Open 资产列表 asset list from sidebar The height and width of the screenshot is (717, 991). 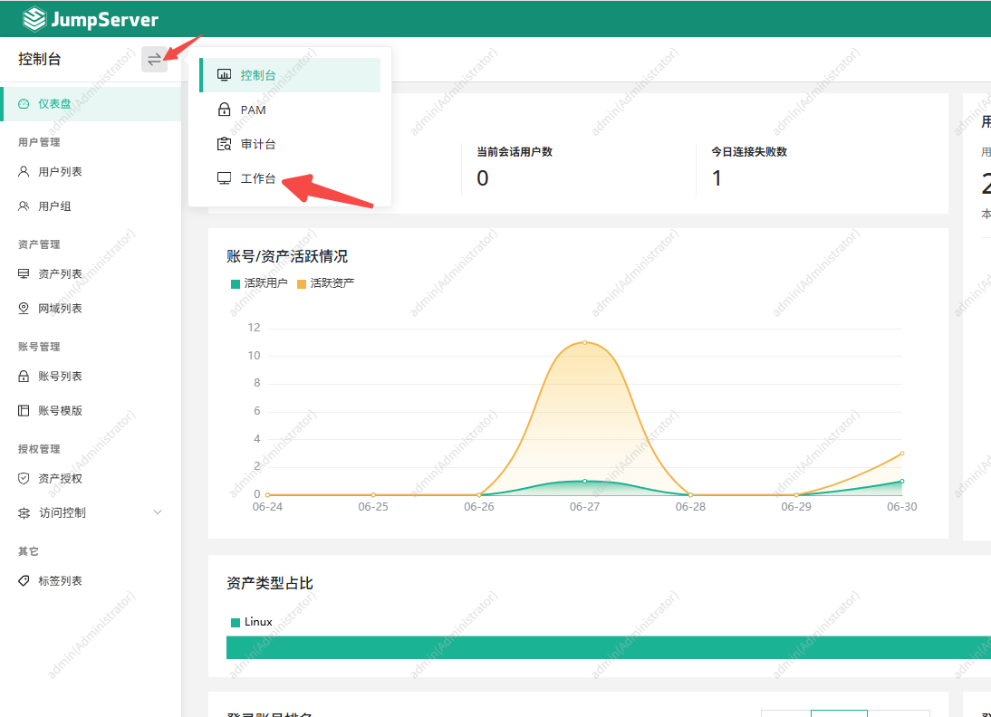[x=54, y=273]
